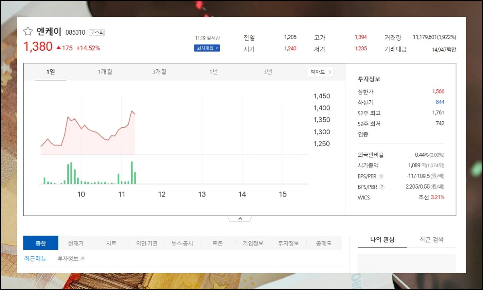
Task: Click the 조선 WICS sector link
Action: point(423,197)
